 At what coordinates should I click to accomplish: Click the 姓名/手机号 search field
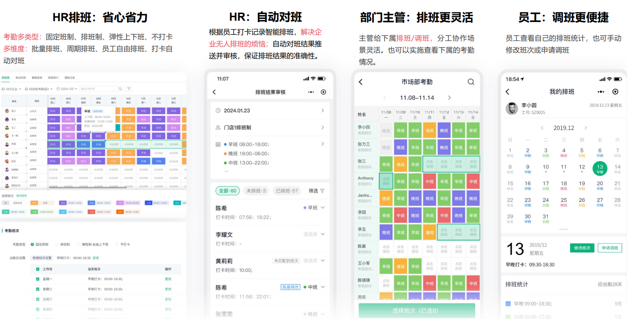click(98, 89)
